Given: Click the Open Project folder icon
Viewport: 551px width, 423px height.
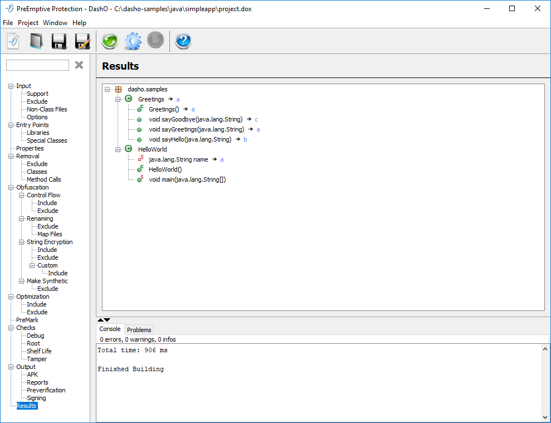Looking at the screenshot, I should point(36,41).
